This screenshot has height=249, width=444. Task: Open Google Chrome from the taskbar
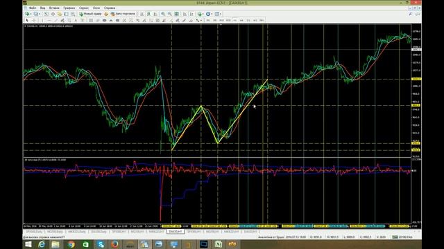tap(71, 244)
